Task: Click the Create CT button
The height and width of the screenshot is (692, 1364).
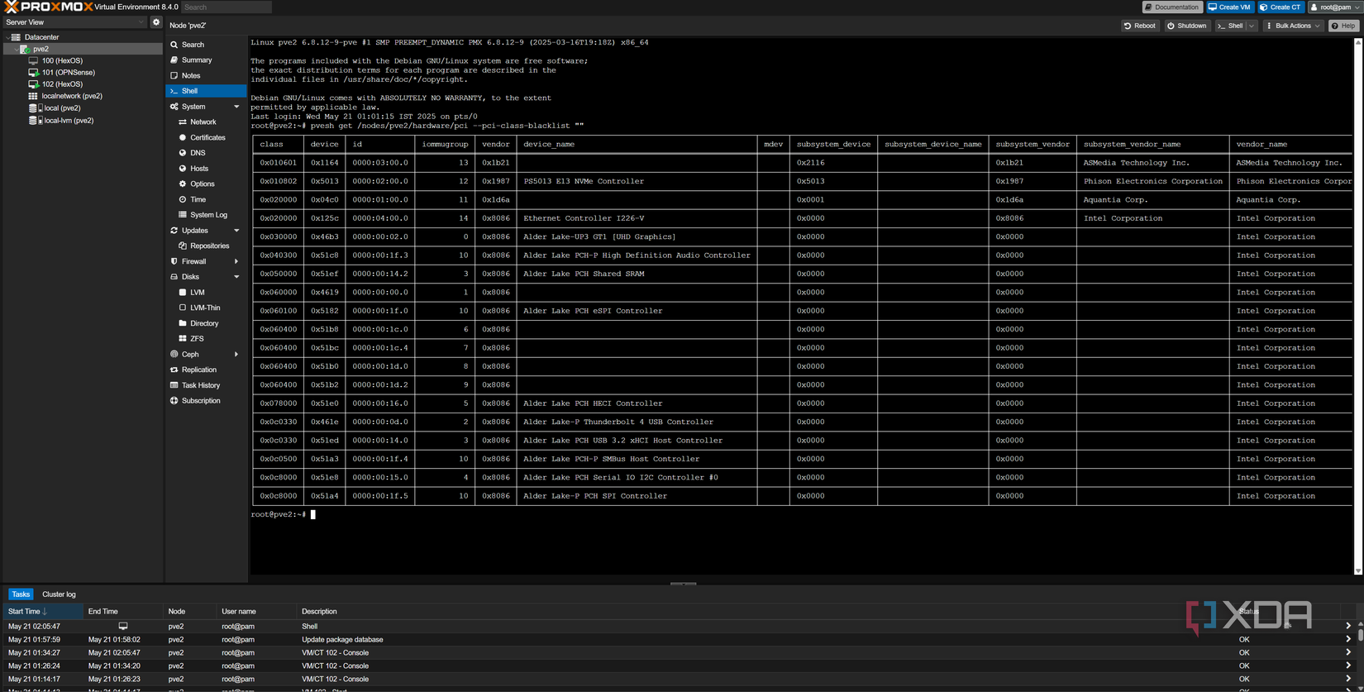Action: click(x=1281, y=7)
